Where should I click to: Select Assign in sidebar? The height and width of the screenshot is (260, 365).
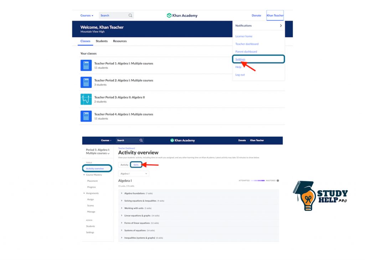[x=90, y=199]
